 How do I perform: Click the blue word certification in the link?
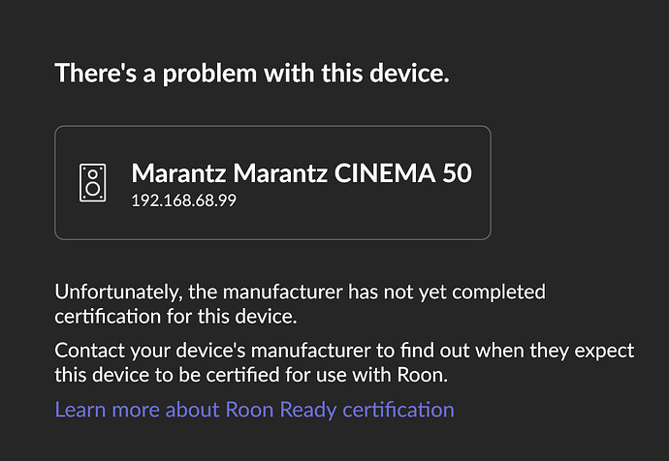pos(398,410)
